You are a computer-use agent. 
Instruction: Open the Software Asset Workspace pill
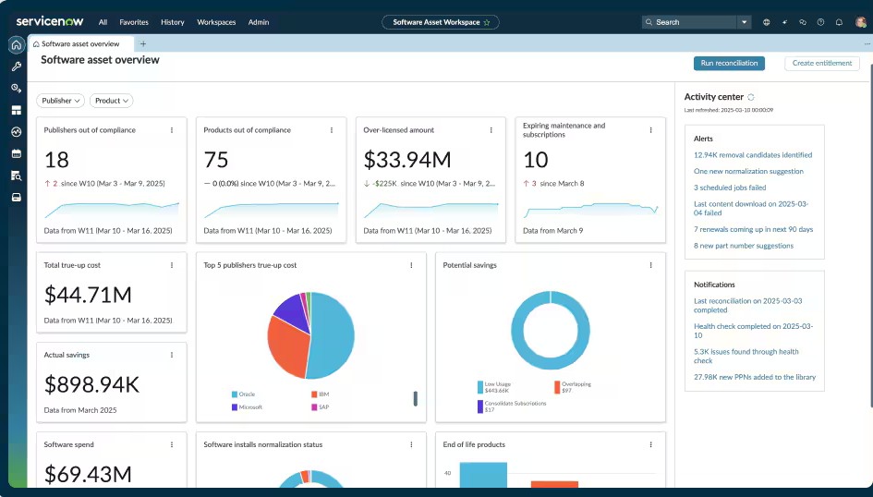441,22
